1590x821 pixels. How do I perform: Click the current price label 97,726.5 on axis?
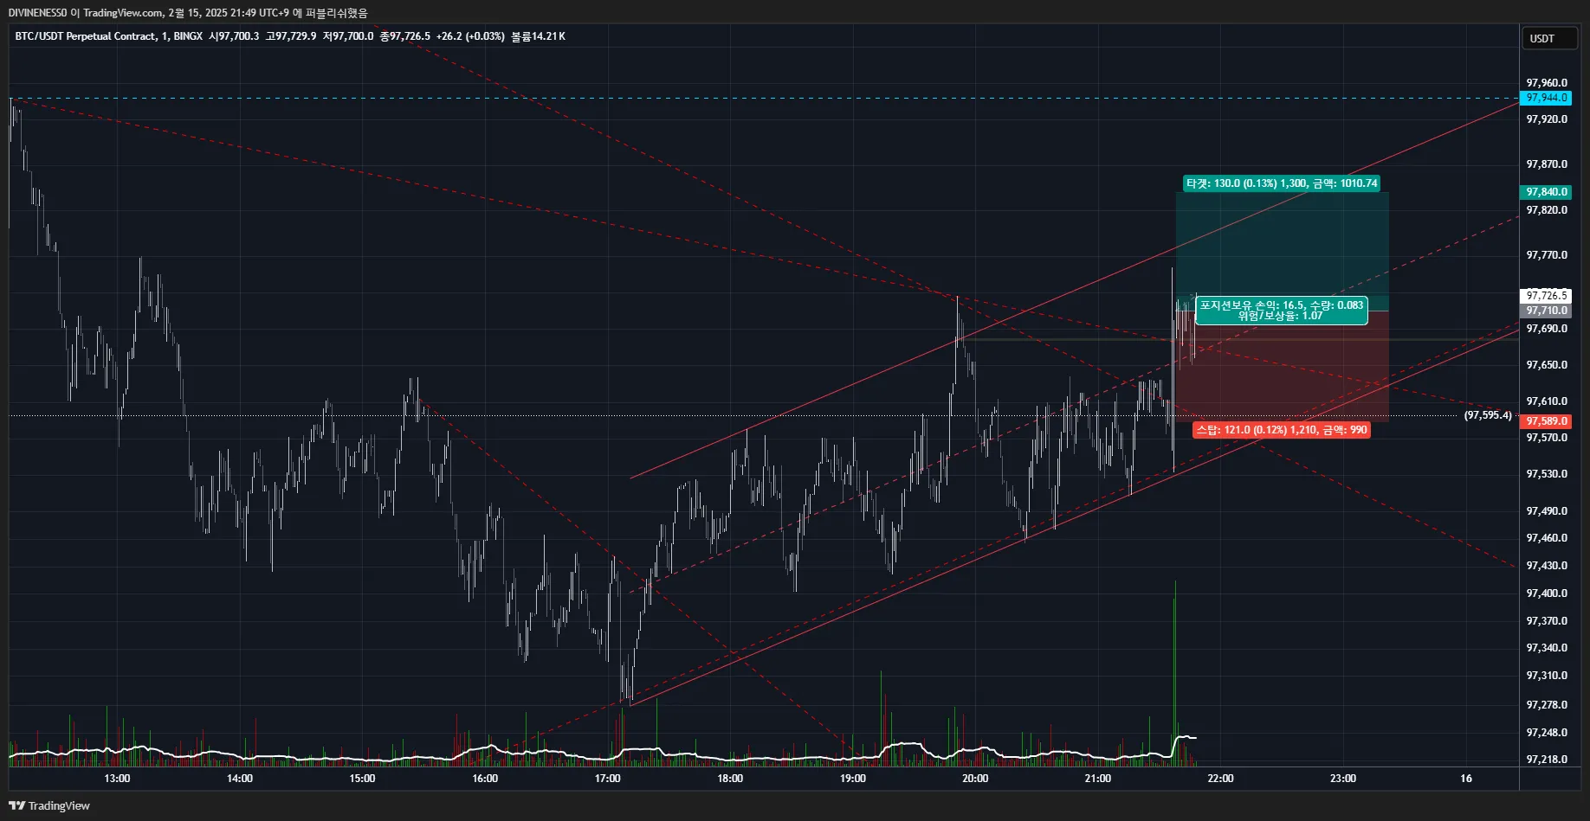1547,296
